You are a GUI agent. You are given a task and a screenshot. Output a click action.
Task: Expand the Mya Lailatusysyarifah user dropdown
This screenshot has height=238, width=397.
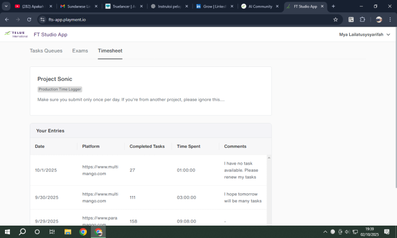365,35
